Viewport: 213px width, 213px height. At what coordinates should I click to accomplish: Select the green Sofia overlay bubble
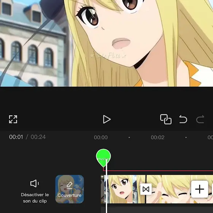click(103, 157)
